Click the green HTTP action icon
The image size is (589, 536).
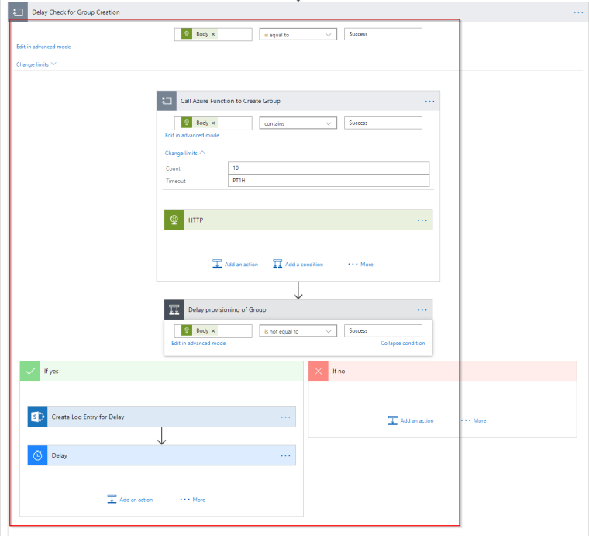point(174,220)
